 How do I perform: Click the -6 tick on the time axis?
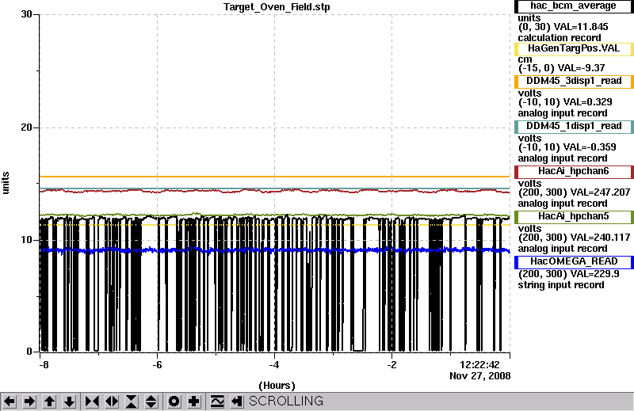157,365
